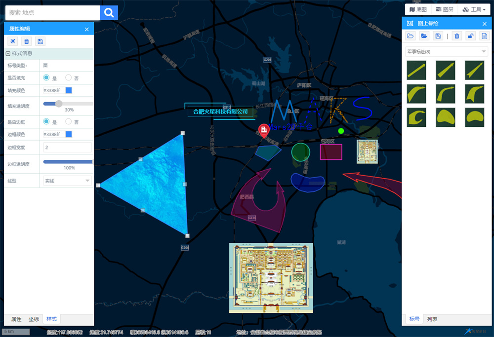Open the 图层 layers button
The width and height of the screenshot is (494, 337).
pyautogui.click(x=445, y=9)
